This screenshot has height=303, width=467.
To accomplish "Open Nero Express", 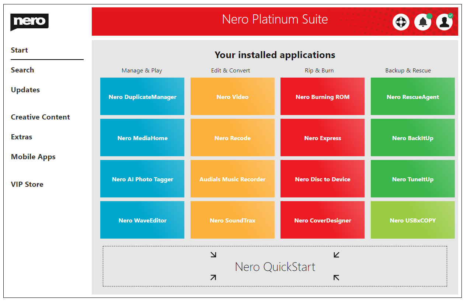I will (x=322, y=138).
